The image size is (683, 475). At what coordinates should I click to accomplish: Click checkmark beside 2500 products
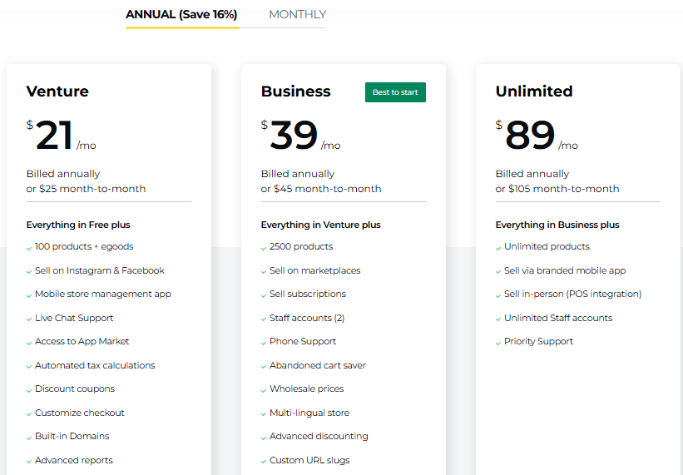(264, 248)
